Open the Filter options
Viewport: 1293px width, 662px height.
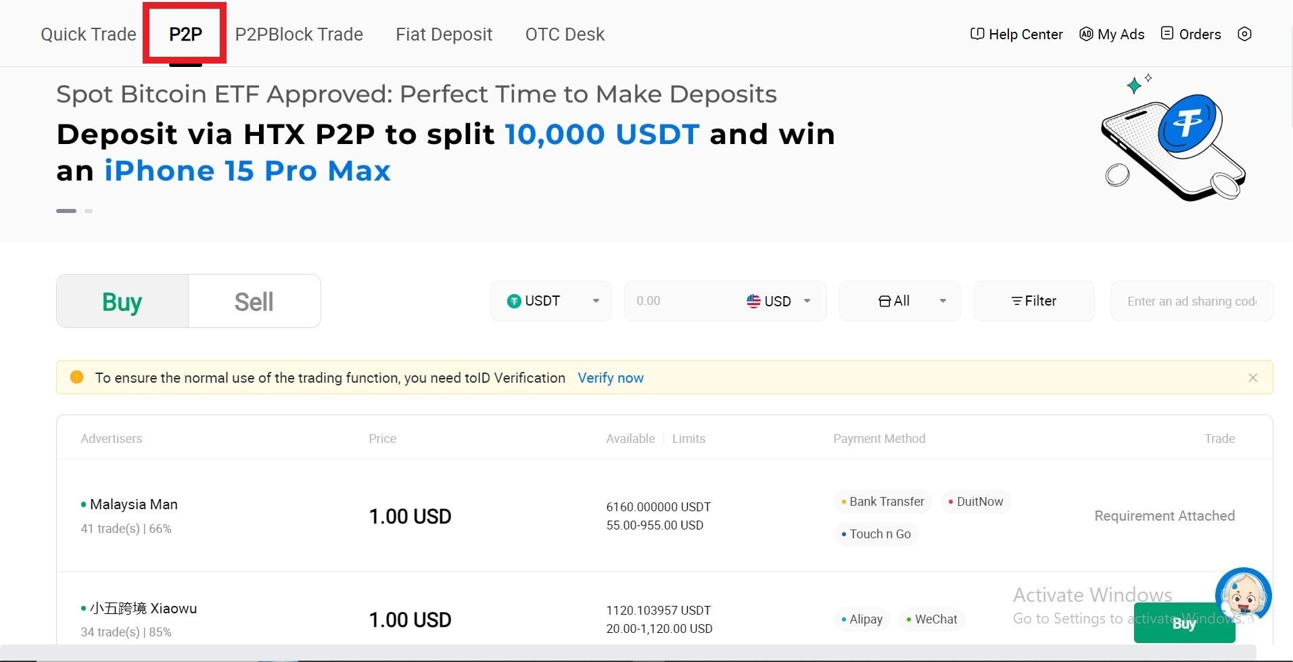(1033, 301)
